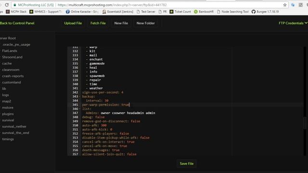308x173 pixels.
Task: Click the Save File button
Action: [187, 163]
